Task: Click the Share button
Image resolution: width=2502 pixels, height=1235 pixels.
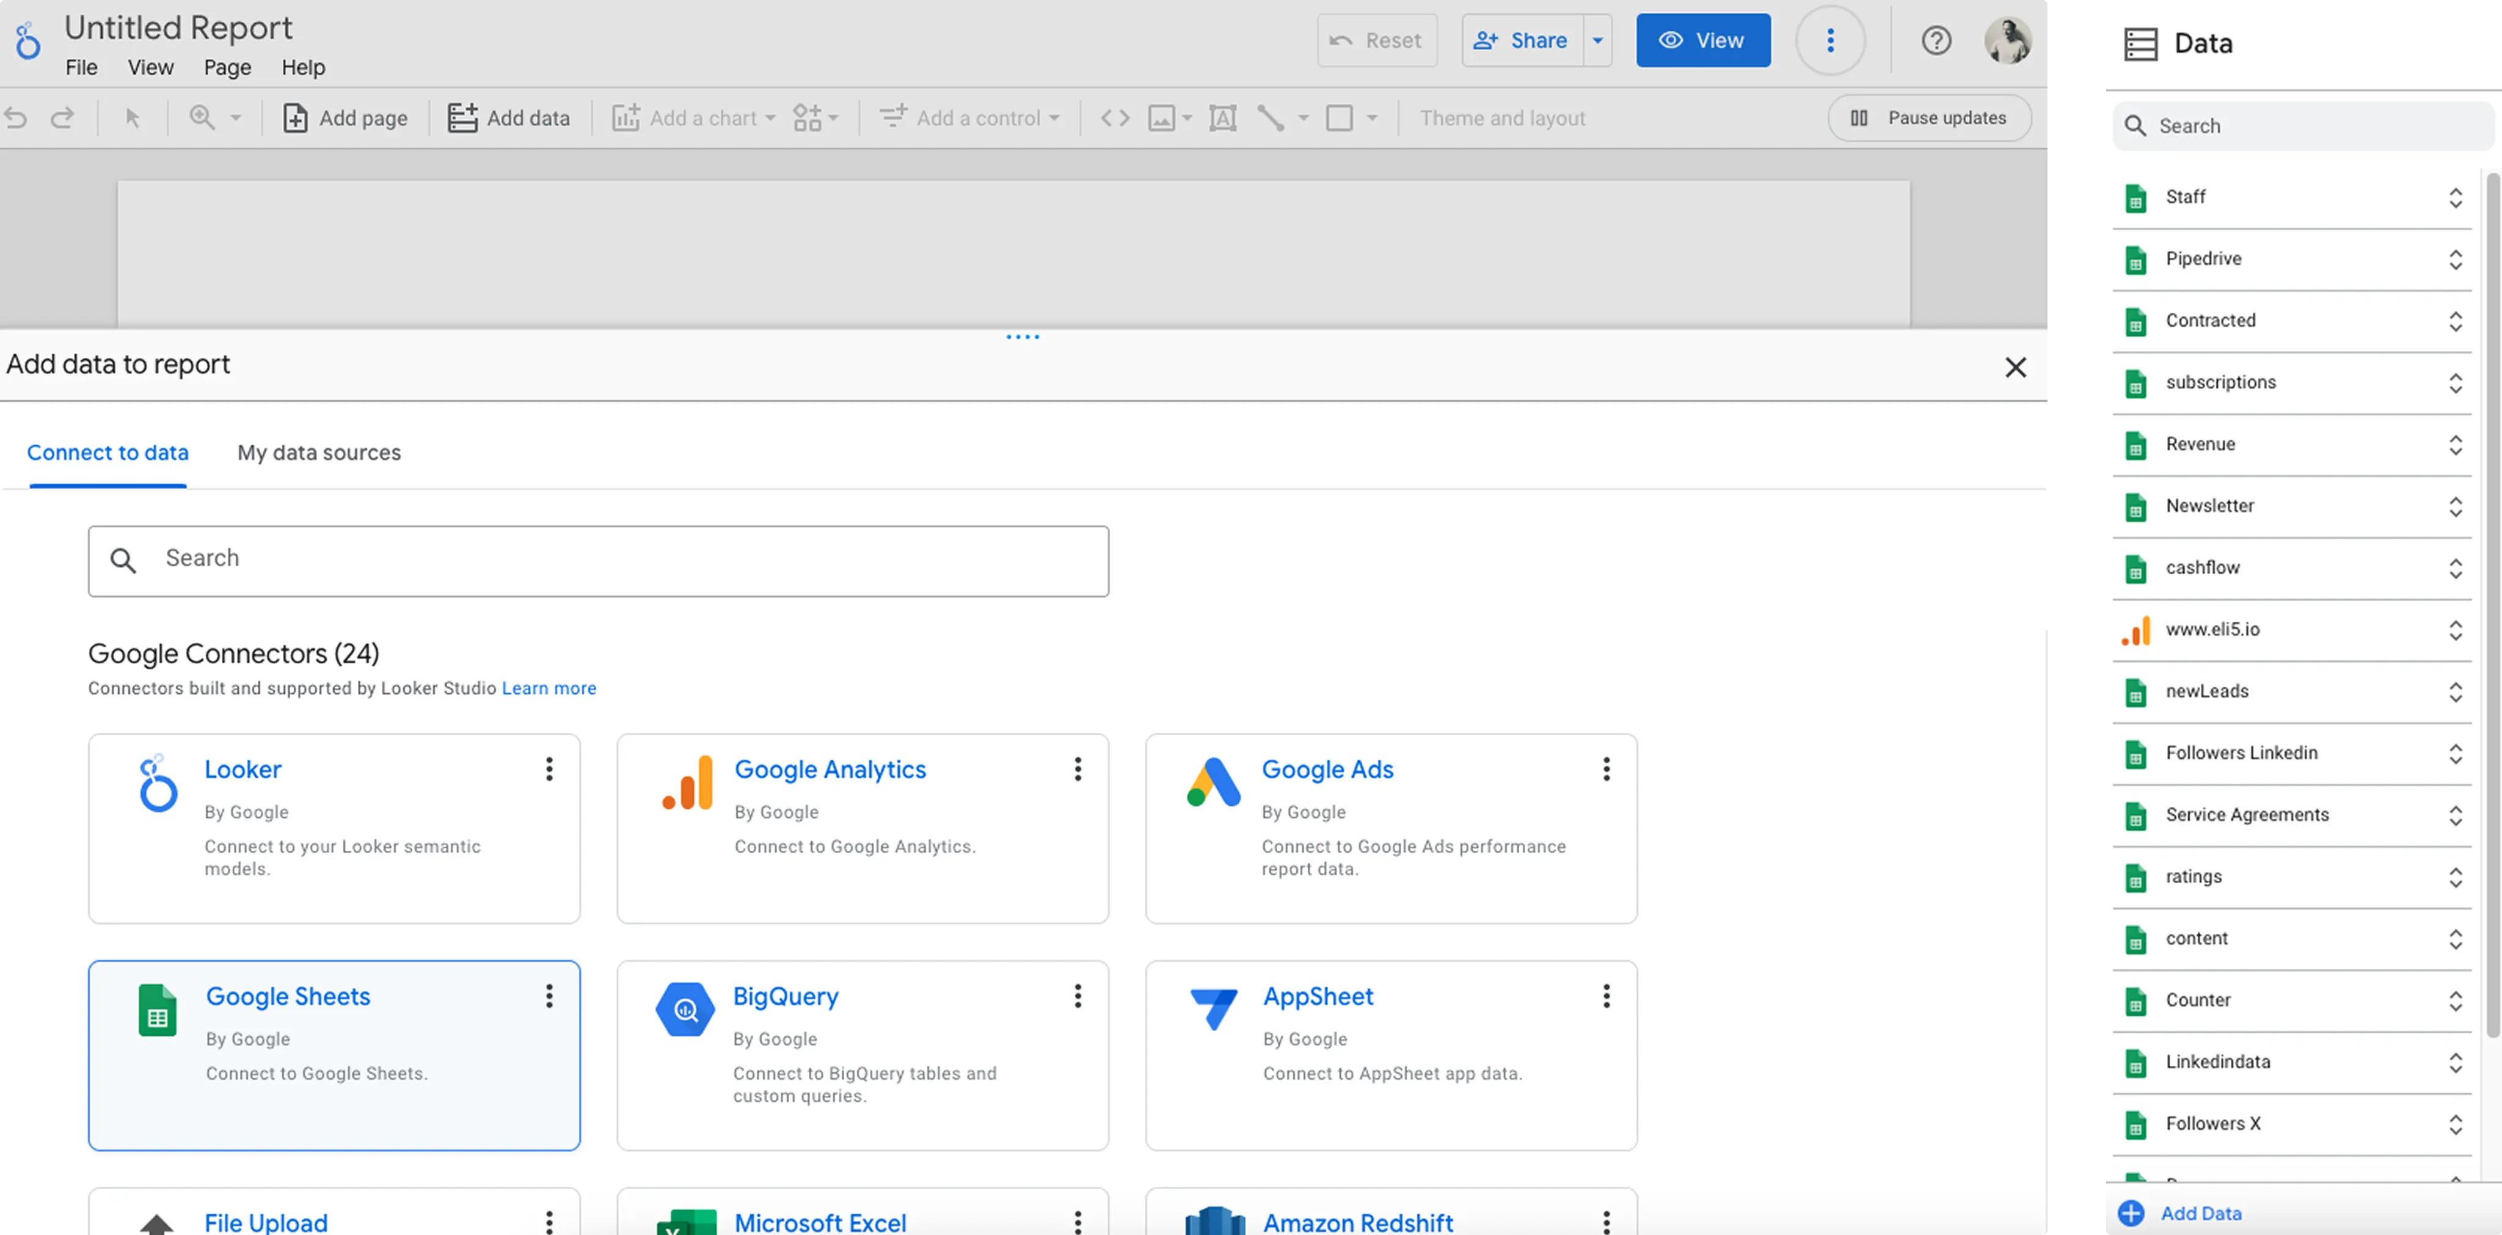Action: point(1522,41)
